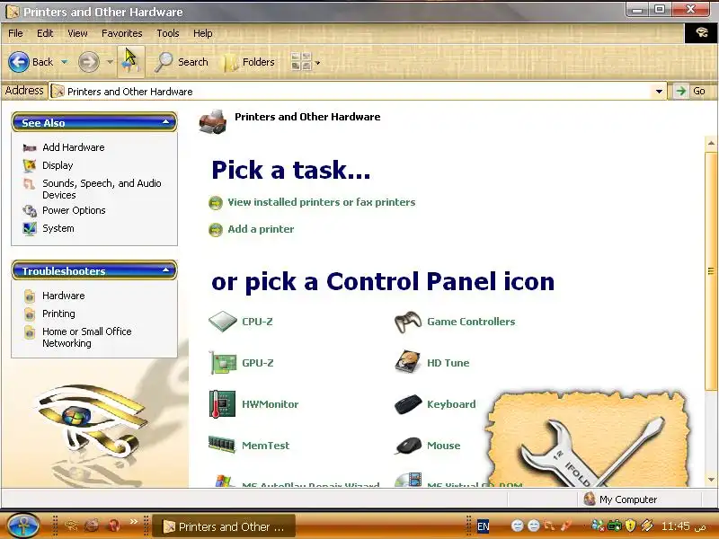Open the Power Options link

coord(74,210)
